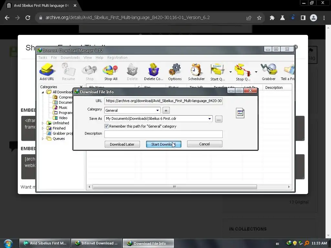331x248 pixels.
Task: Click the IDM scrollbar right arrow
Action: coord(289,187)
